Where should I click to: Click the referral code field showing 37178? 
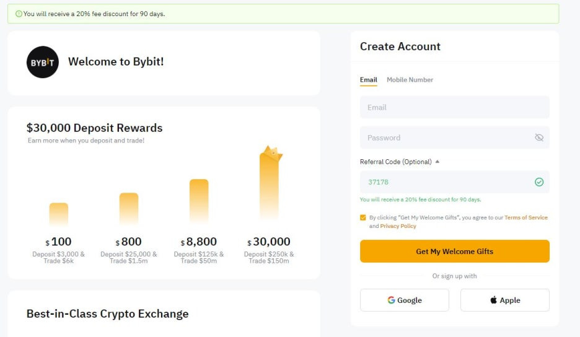[455, 182]
